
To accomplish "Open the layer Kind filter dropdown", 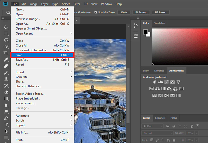I will click(x=152, y=126).
